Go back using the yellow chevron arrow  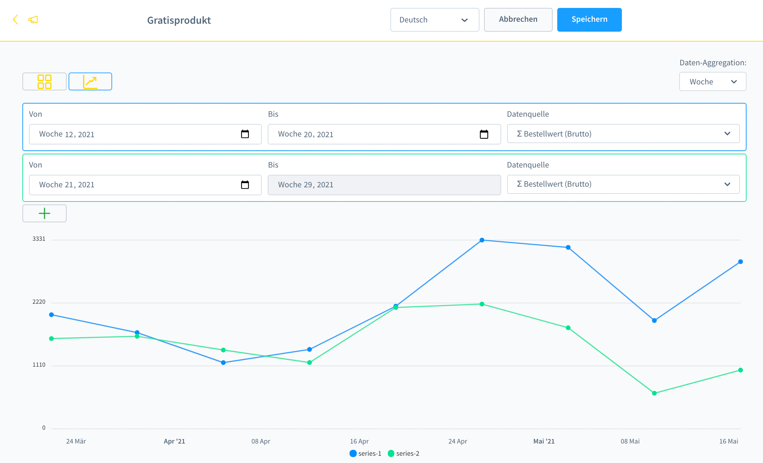click(x=15, y=19)
